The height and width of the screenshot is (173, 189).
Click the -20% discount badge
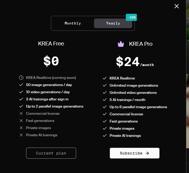(x=131, y=17)
